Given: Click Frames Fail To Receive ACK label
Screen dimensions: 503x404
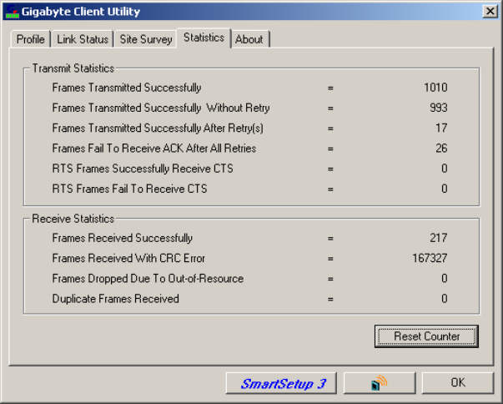Looking at the screenshot, I should [154, 149].
